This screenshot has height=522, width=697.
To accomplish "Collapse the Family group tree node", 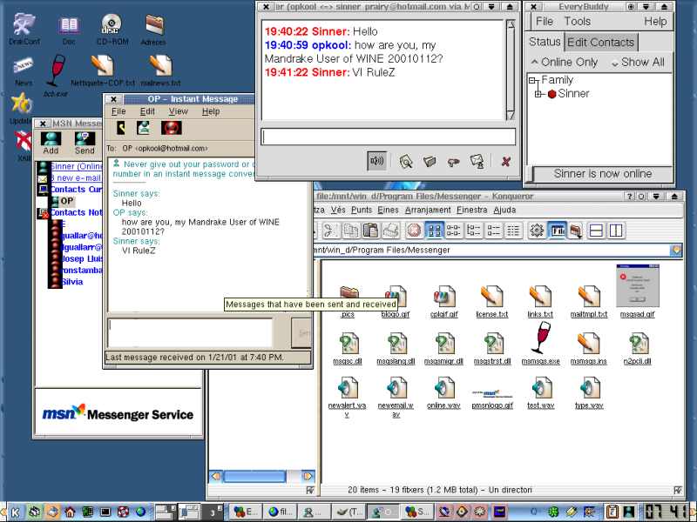I will pyautogui.click(x=532, y=80).
